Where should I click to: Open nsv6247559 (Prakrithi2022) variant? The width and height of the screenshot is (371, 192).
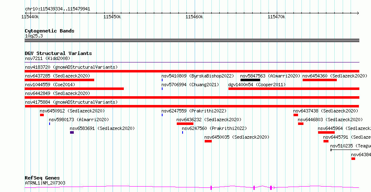click(194, 111)
